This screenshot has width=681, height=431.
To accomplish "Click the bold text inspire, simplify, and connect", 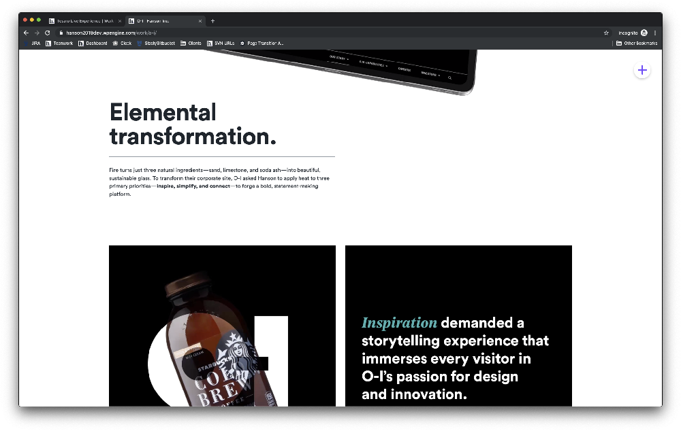I will click(x=193, y=186).
